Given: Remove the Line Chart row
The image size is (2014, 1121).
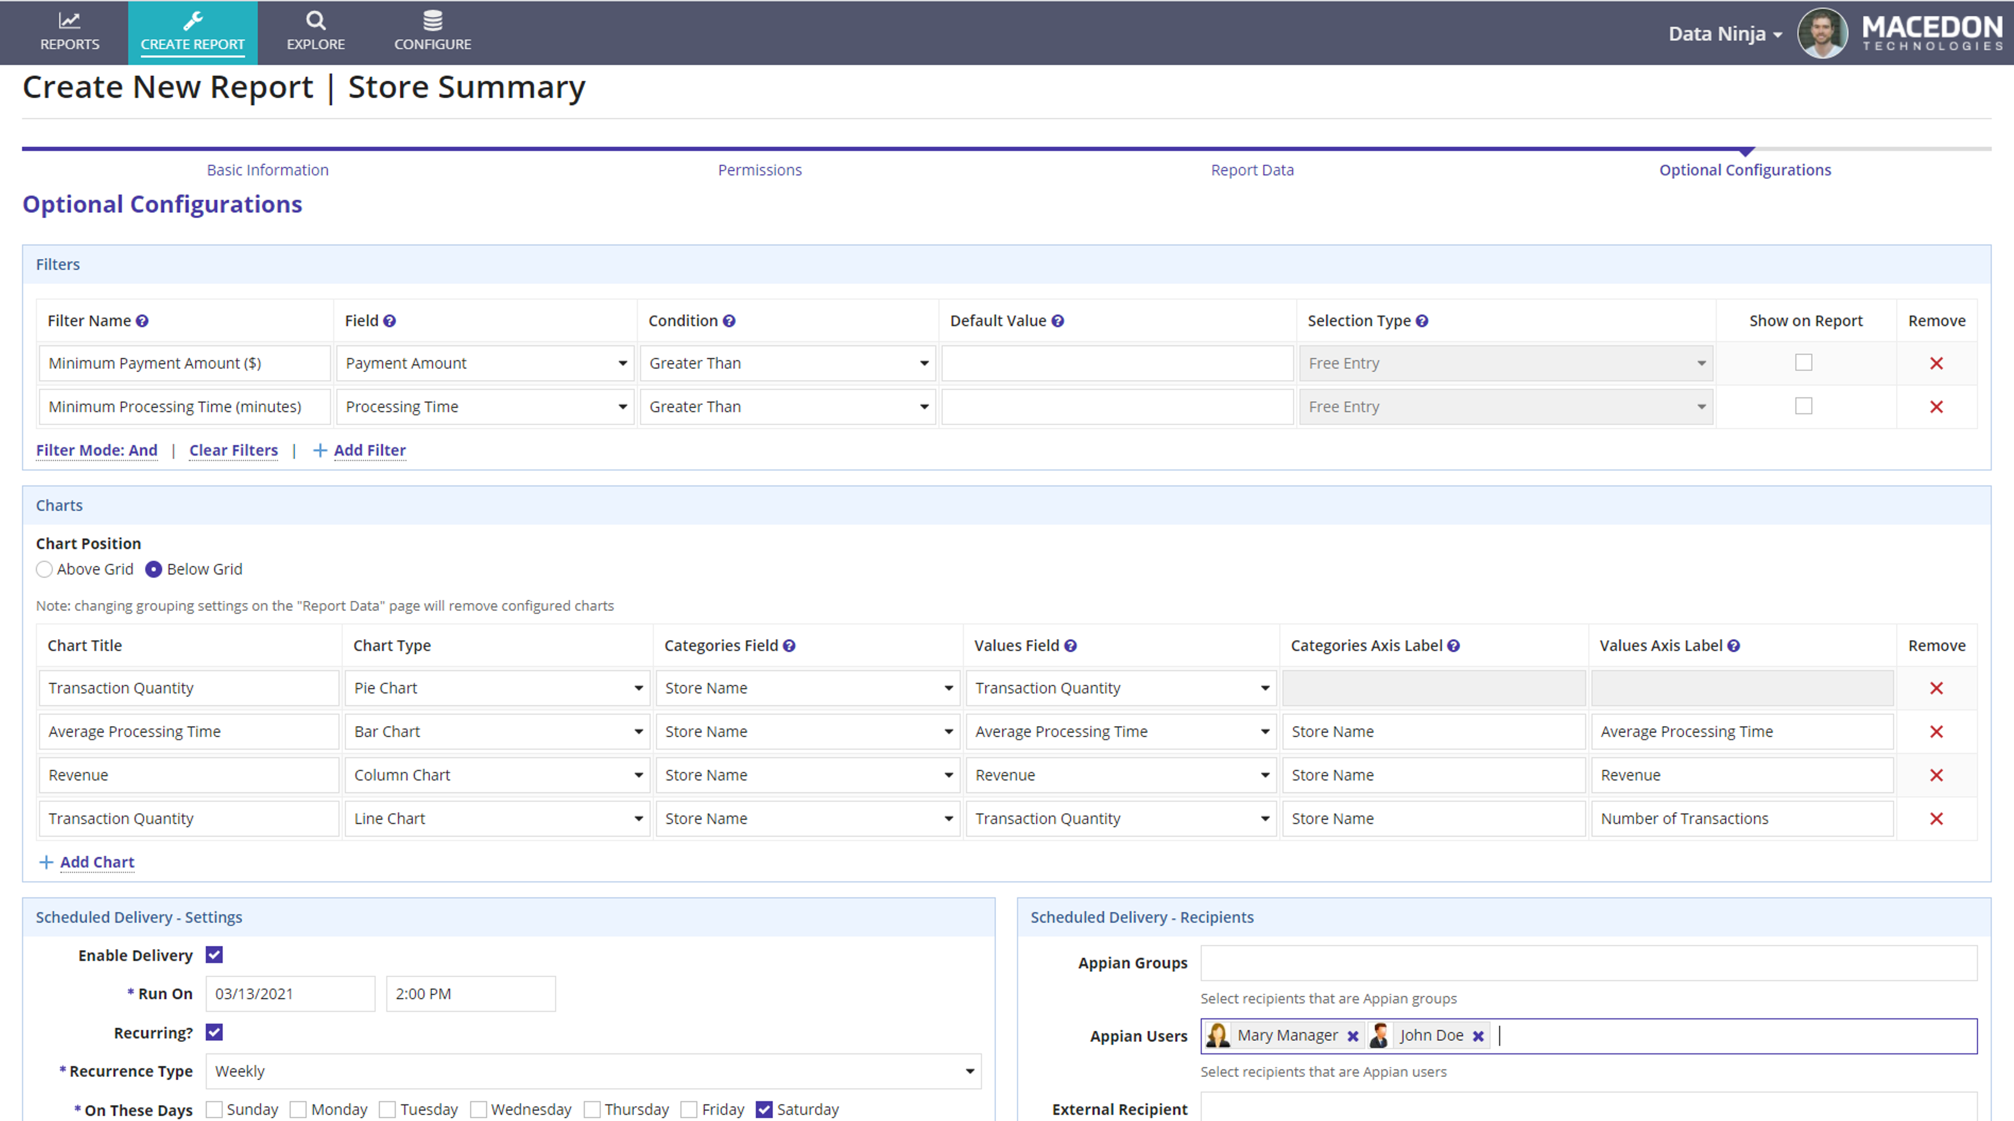Looking at the screenshot, I should click(1936, 819).
